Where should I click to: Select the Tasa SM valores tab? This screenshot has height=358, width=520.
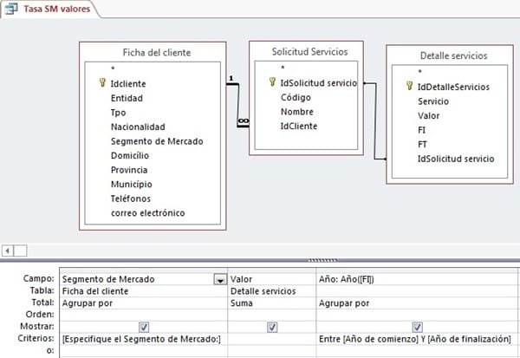point(52,9)
